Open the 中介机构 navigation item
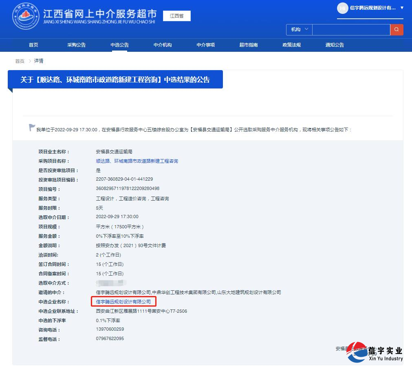The image size is (412, 369). point(163,45)
